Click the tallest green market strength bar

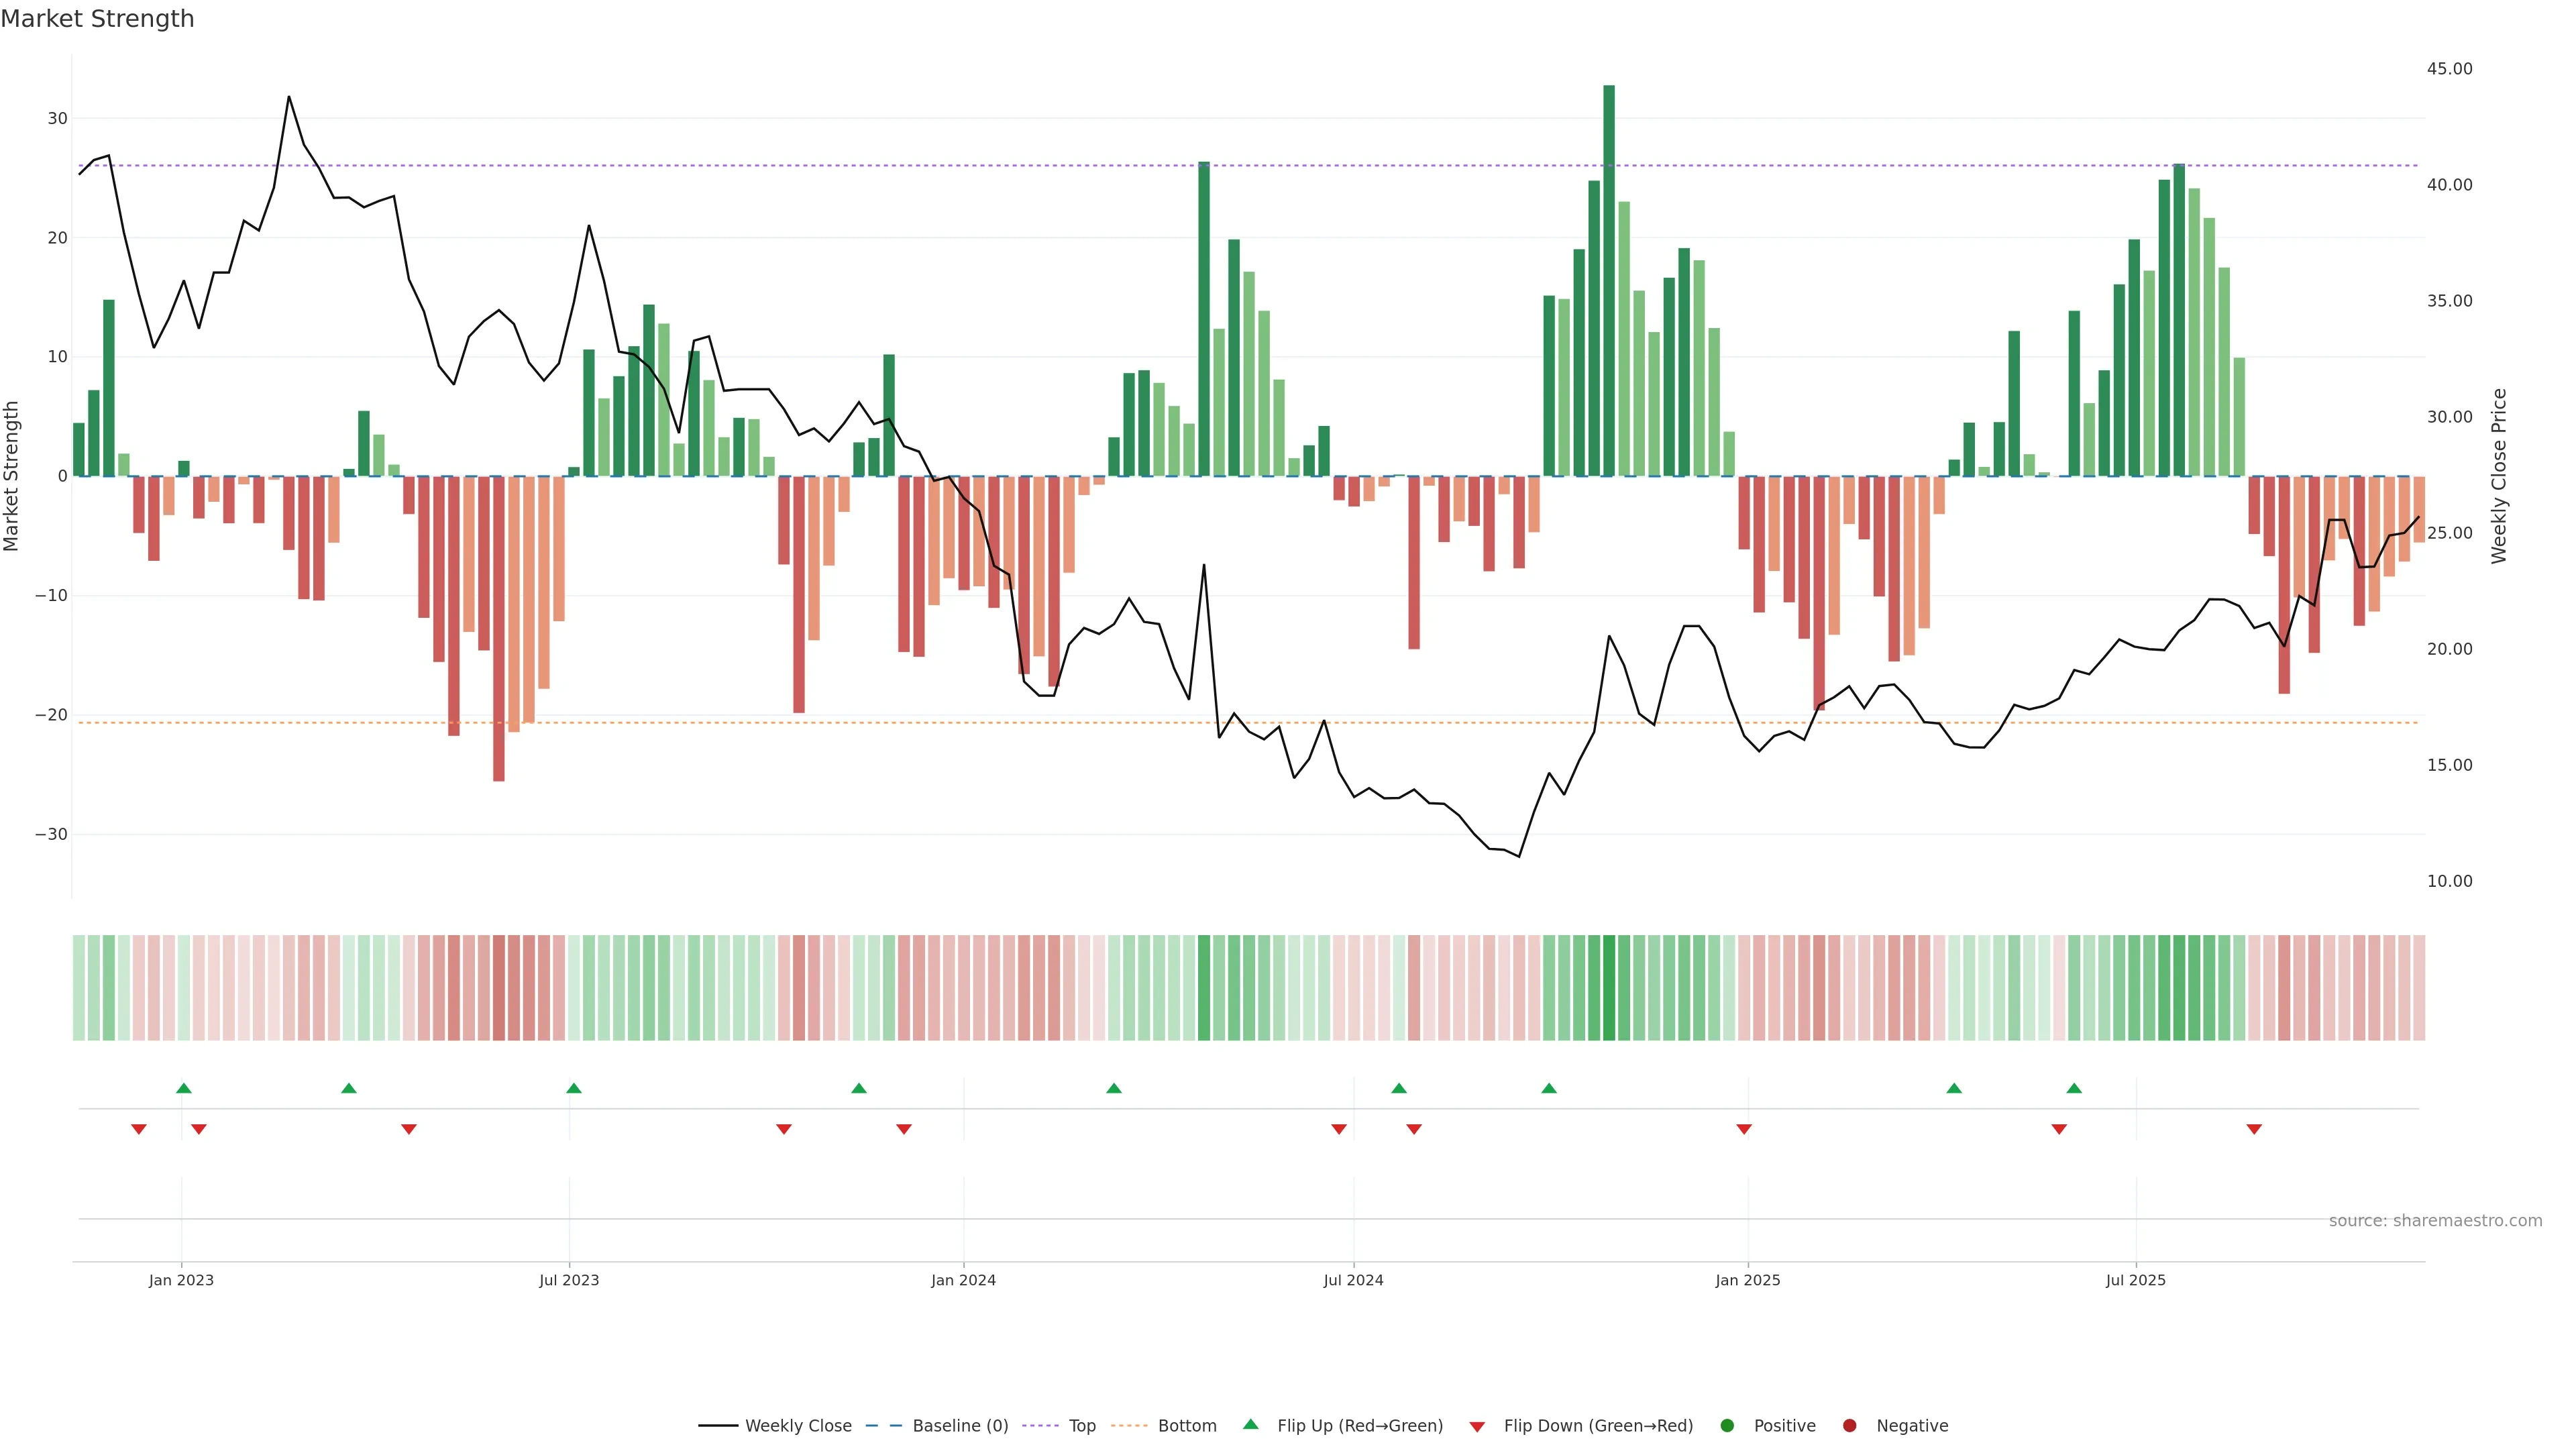pyautogui.click(x=1609, y=280)
